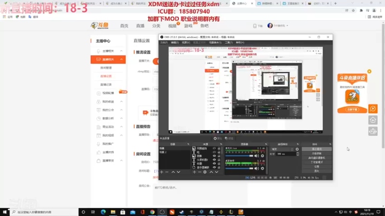Image resolution: width=385 pixels, height=216 pixels.
Task: Click 启动虚拟摄像机 in the OBS controls
Action: coord(317,158)
